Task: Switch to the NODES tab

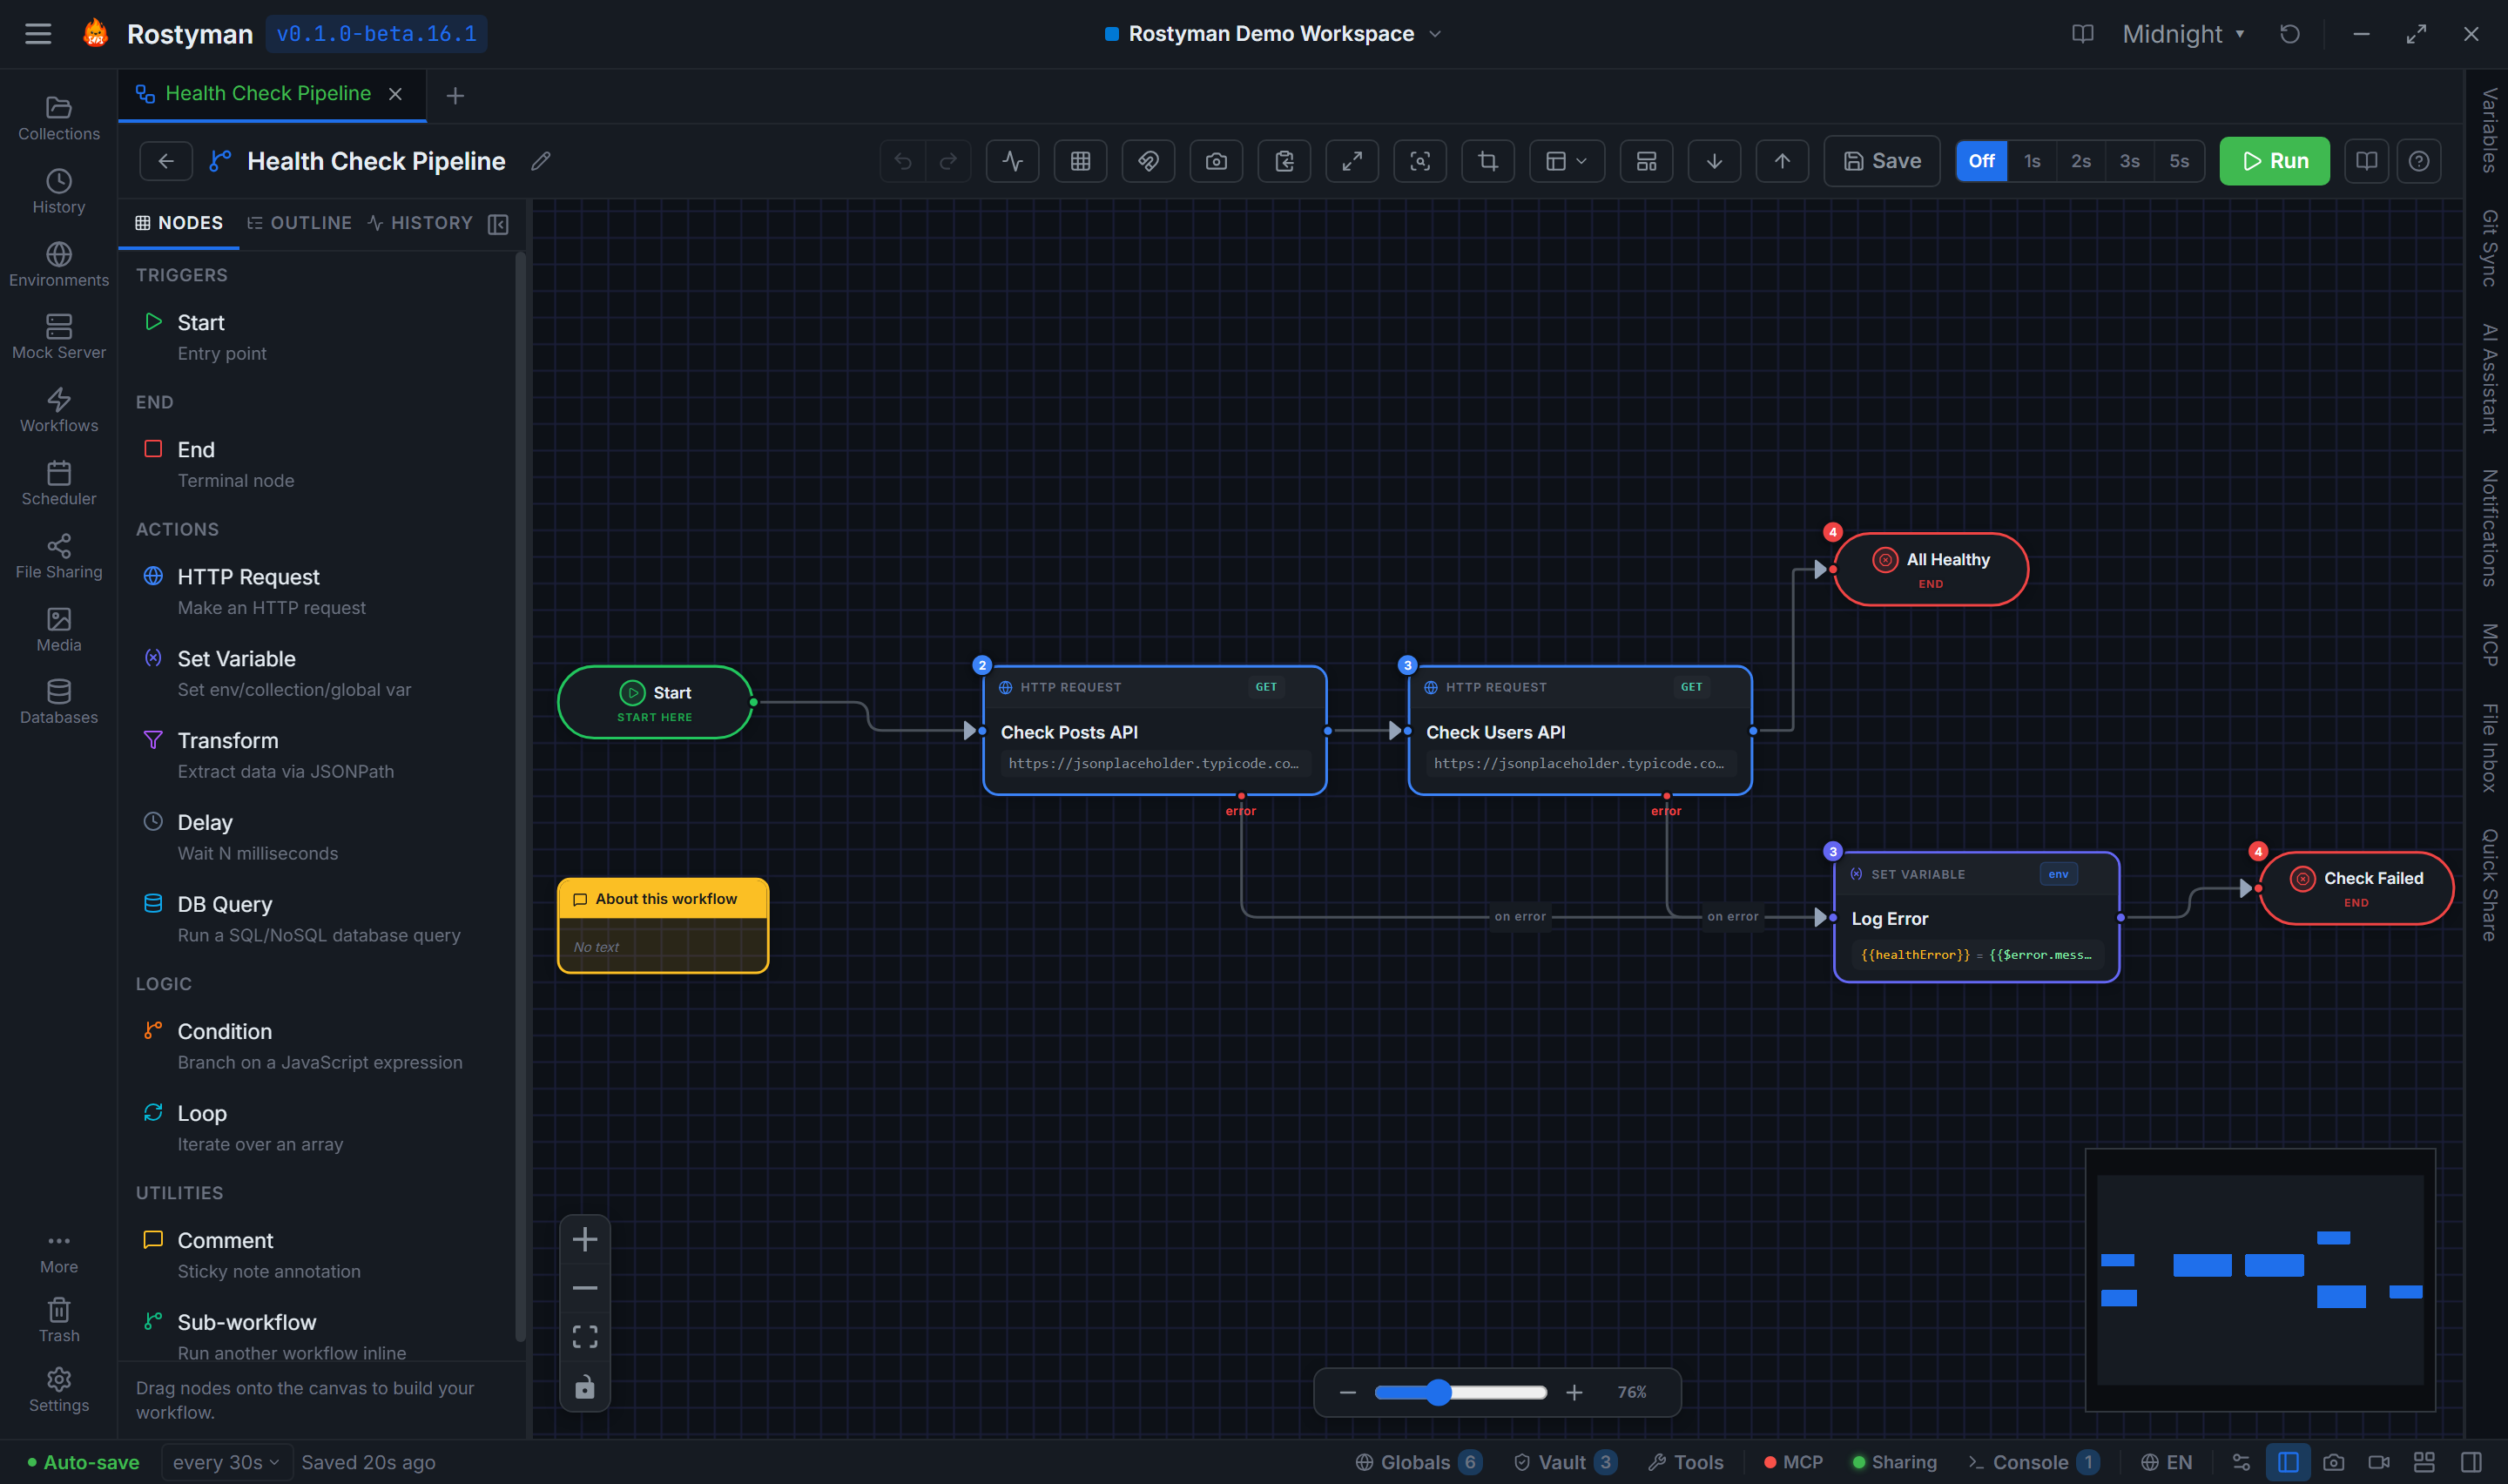Action: tap(179, 223)
